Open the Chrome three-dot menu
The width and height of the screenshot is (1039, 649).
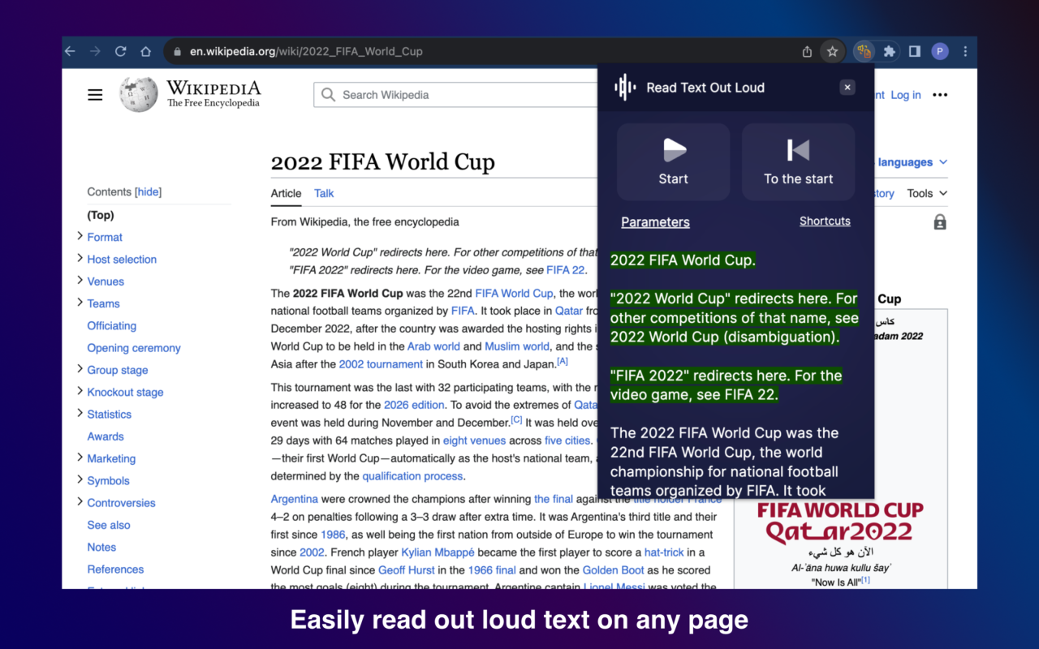(x=965, y=51)
